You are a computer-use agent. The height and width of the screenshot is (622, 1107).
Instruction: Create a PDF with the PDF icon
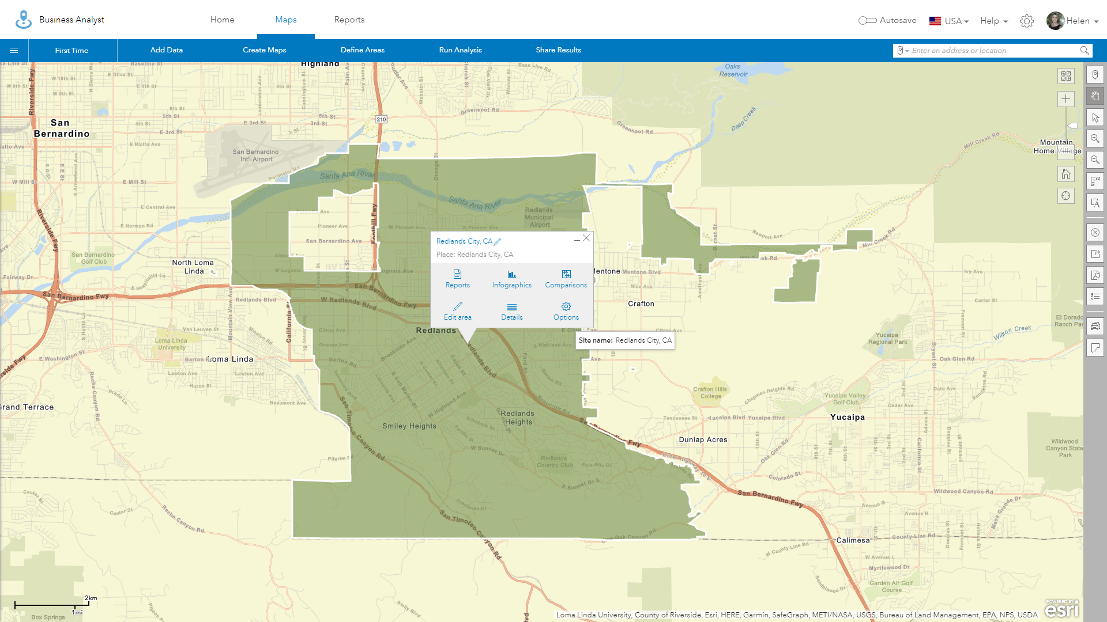pyautogui.click(x=1095, y=275)
